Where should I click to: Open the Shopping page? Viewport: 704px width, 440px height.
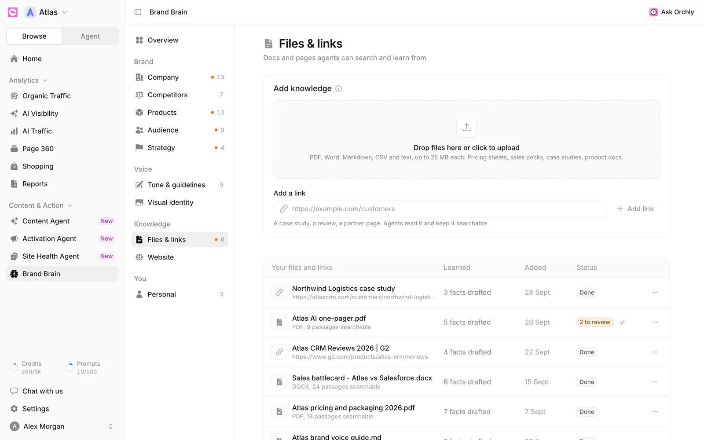[x=62, y=166]
